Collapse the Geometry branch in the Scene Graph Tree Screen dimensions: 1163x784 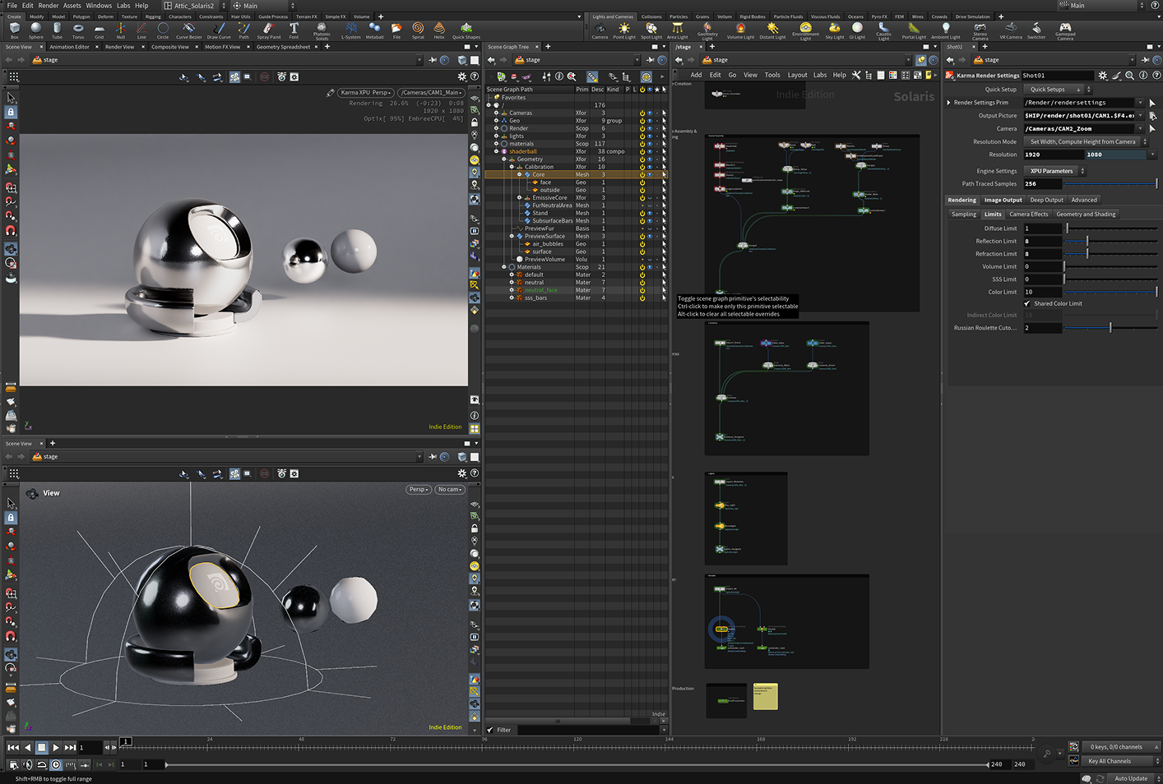(504, 159)
